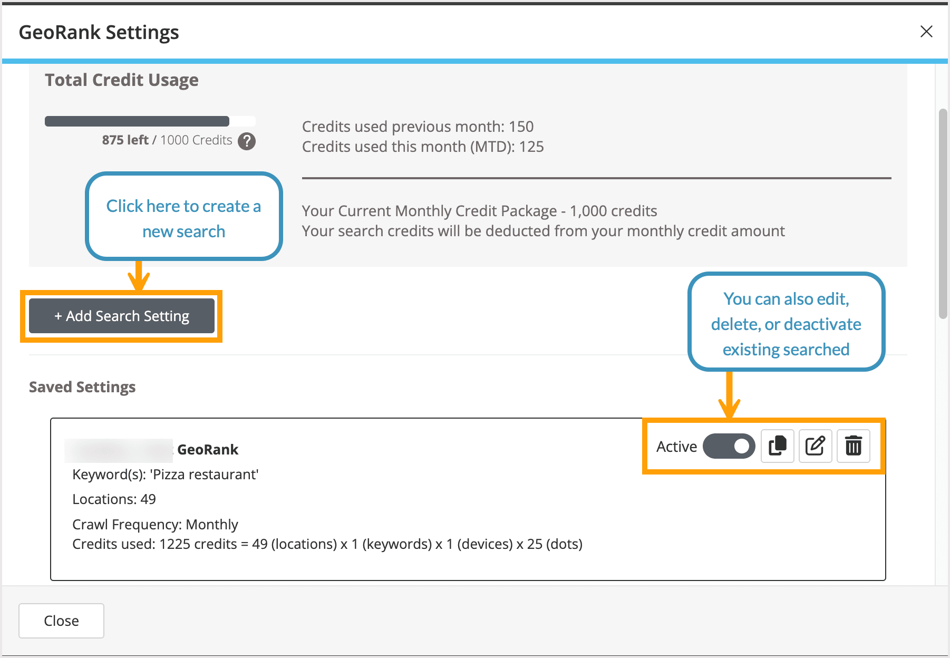The height and width of the screenshot is (658, 950).
Task: Duplicate the Pizza restaurant search setting
Action: coord(777,446)
